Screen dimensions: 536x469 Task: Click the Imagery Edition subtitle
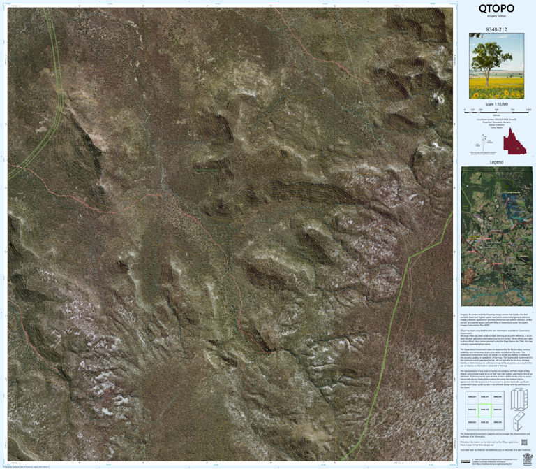(x=496, y=16)
